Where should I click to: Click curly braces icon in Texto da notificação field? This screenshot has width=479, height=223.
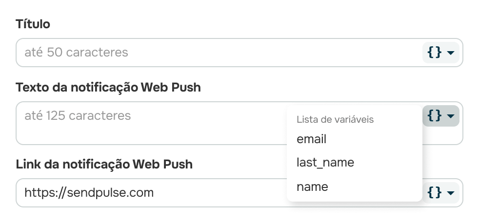(x=435, y=115)
